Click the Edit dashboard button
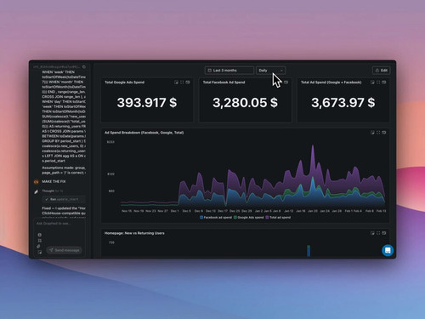 pos(382,71)
